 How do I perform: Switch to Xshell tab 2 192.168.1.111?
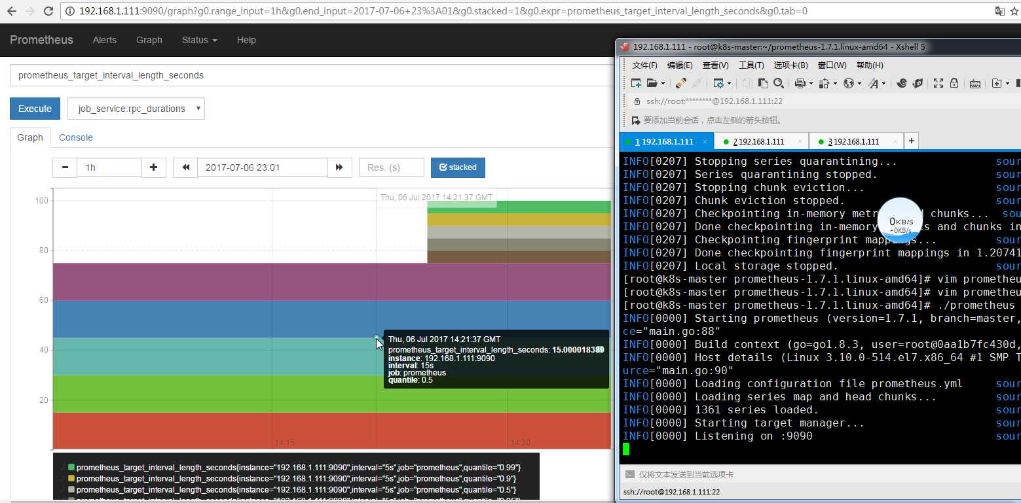[762, 141]
